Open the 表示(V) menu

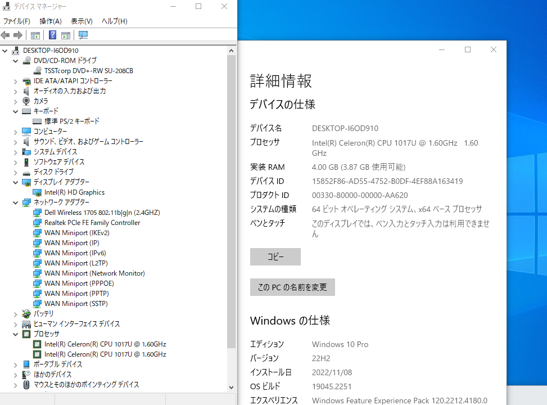(x=82, y=21)
